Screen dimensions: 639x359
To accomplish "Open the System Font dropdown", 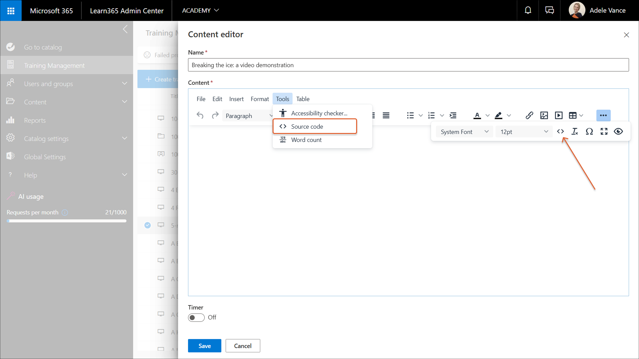I will 464,132.
